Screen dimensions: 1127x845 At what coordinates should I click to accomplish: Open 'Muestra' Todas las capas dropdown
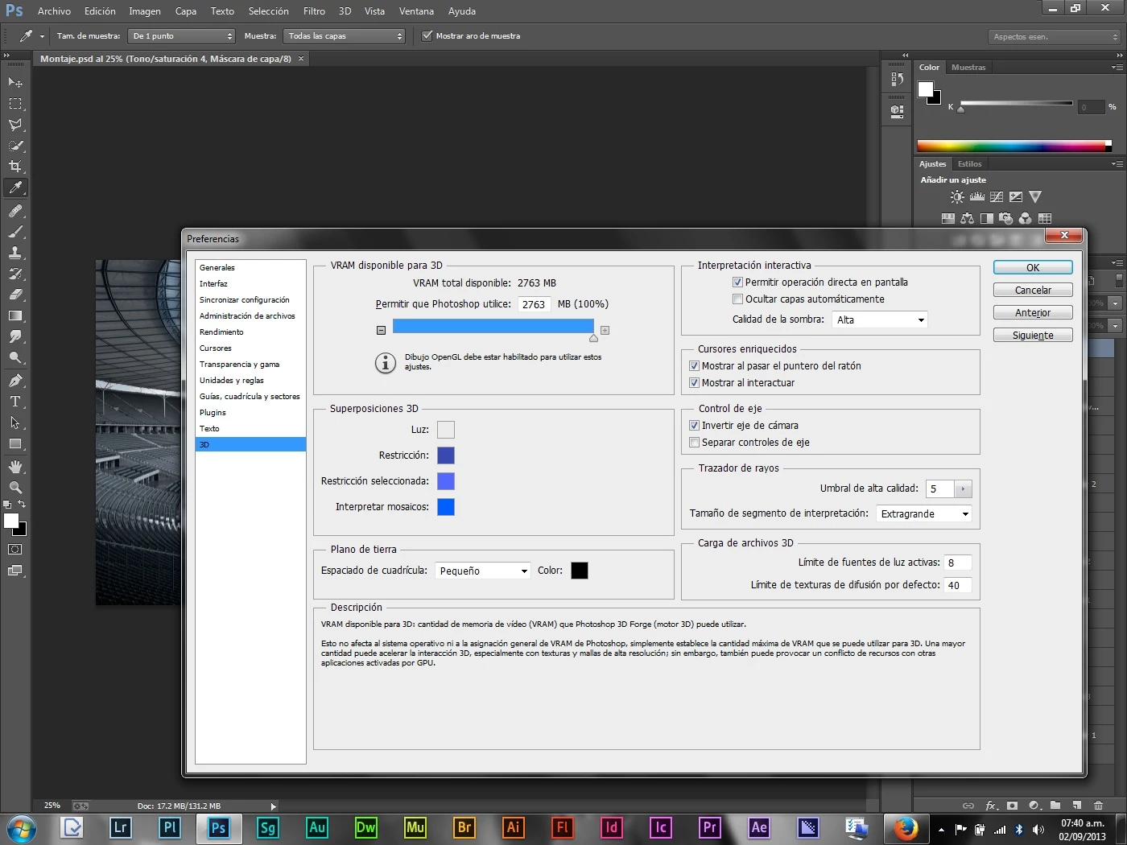(x=345, y=36)
